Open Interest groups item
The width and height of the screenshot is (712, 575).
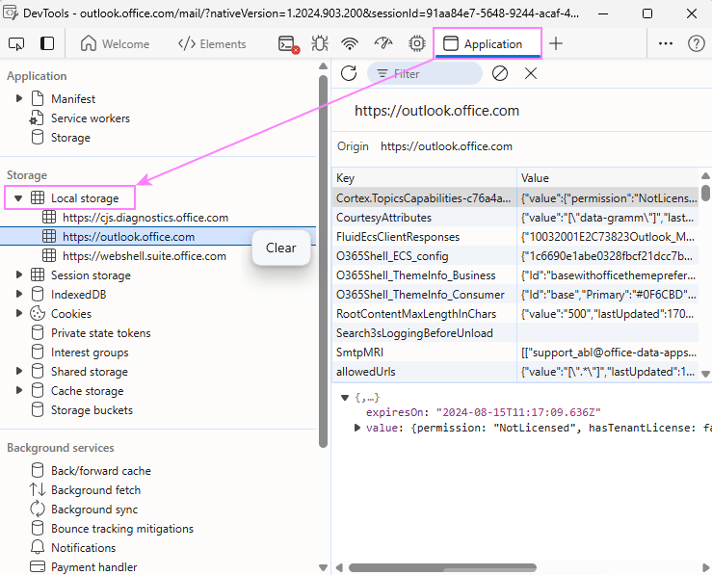tap(90, 353)
